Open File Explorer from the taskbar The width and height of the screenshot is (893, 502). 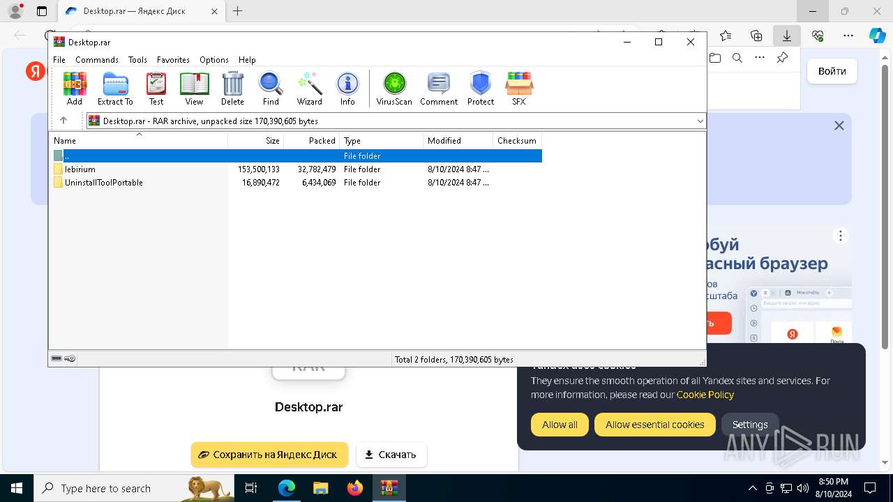321,488
